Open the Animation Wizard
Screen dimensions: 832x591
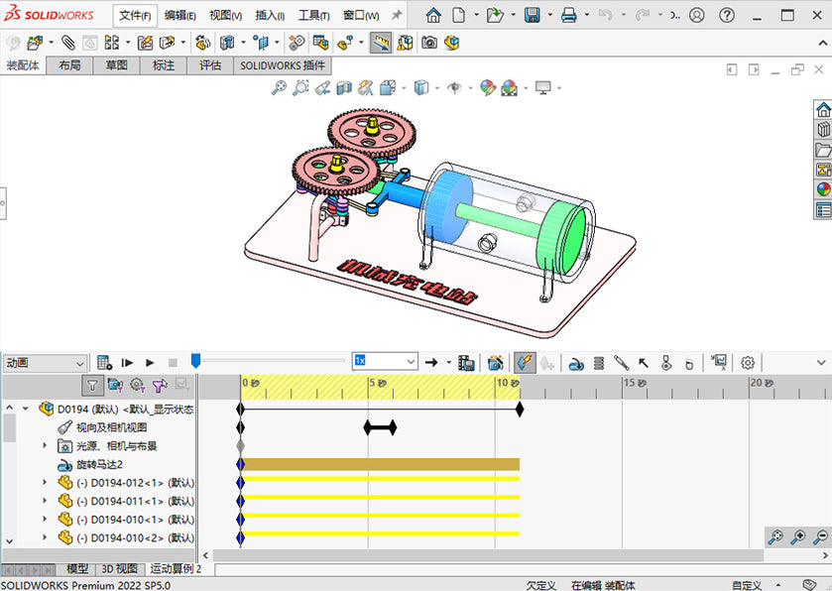pyautogui.click(x=495, y=363)
